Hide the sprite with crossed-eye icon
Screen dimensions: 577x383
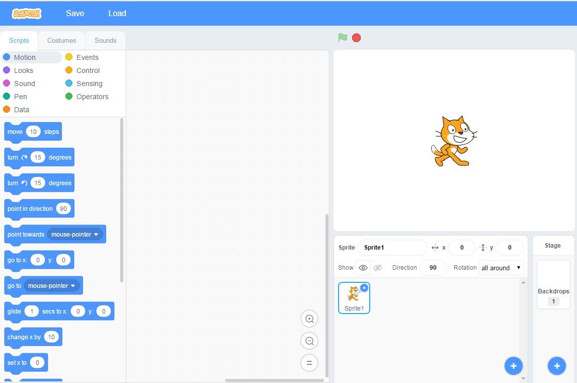(x=378, y=268)
